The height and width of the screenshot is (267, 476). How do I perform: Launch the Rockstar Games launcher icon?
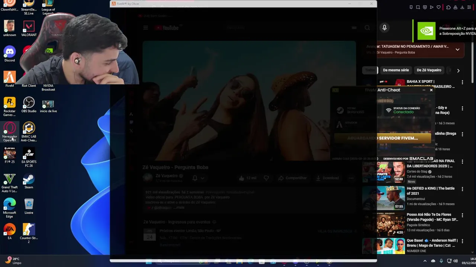(10, 106)
